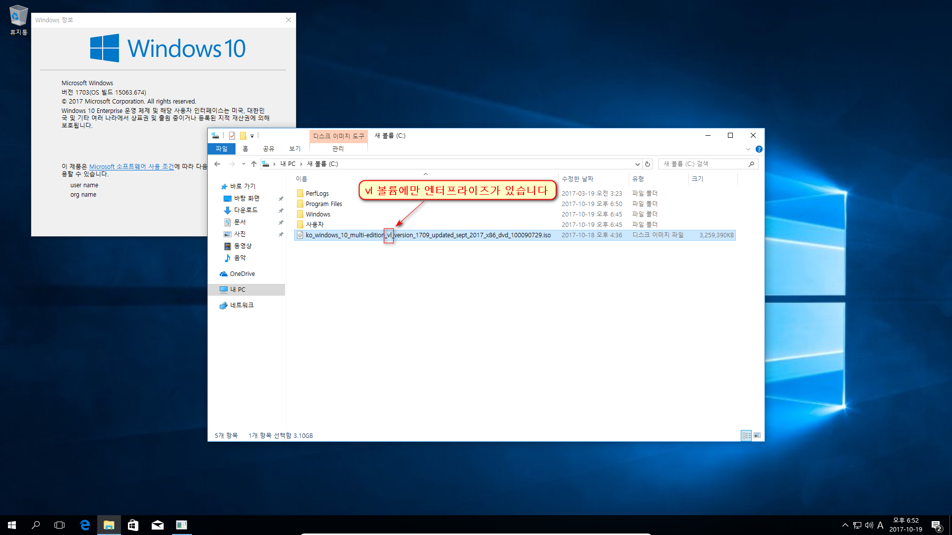Select the 디스크 이미지 도구 contextual tab
Viewport: 952px width, 535px height.
click(338, 136)
